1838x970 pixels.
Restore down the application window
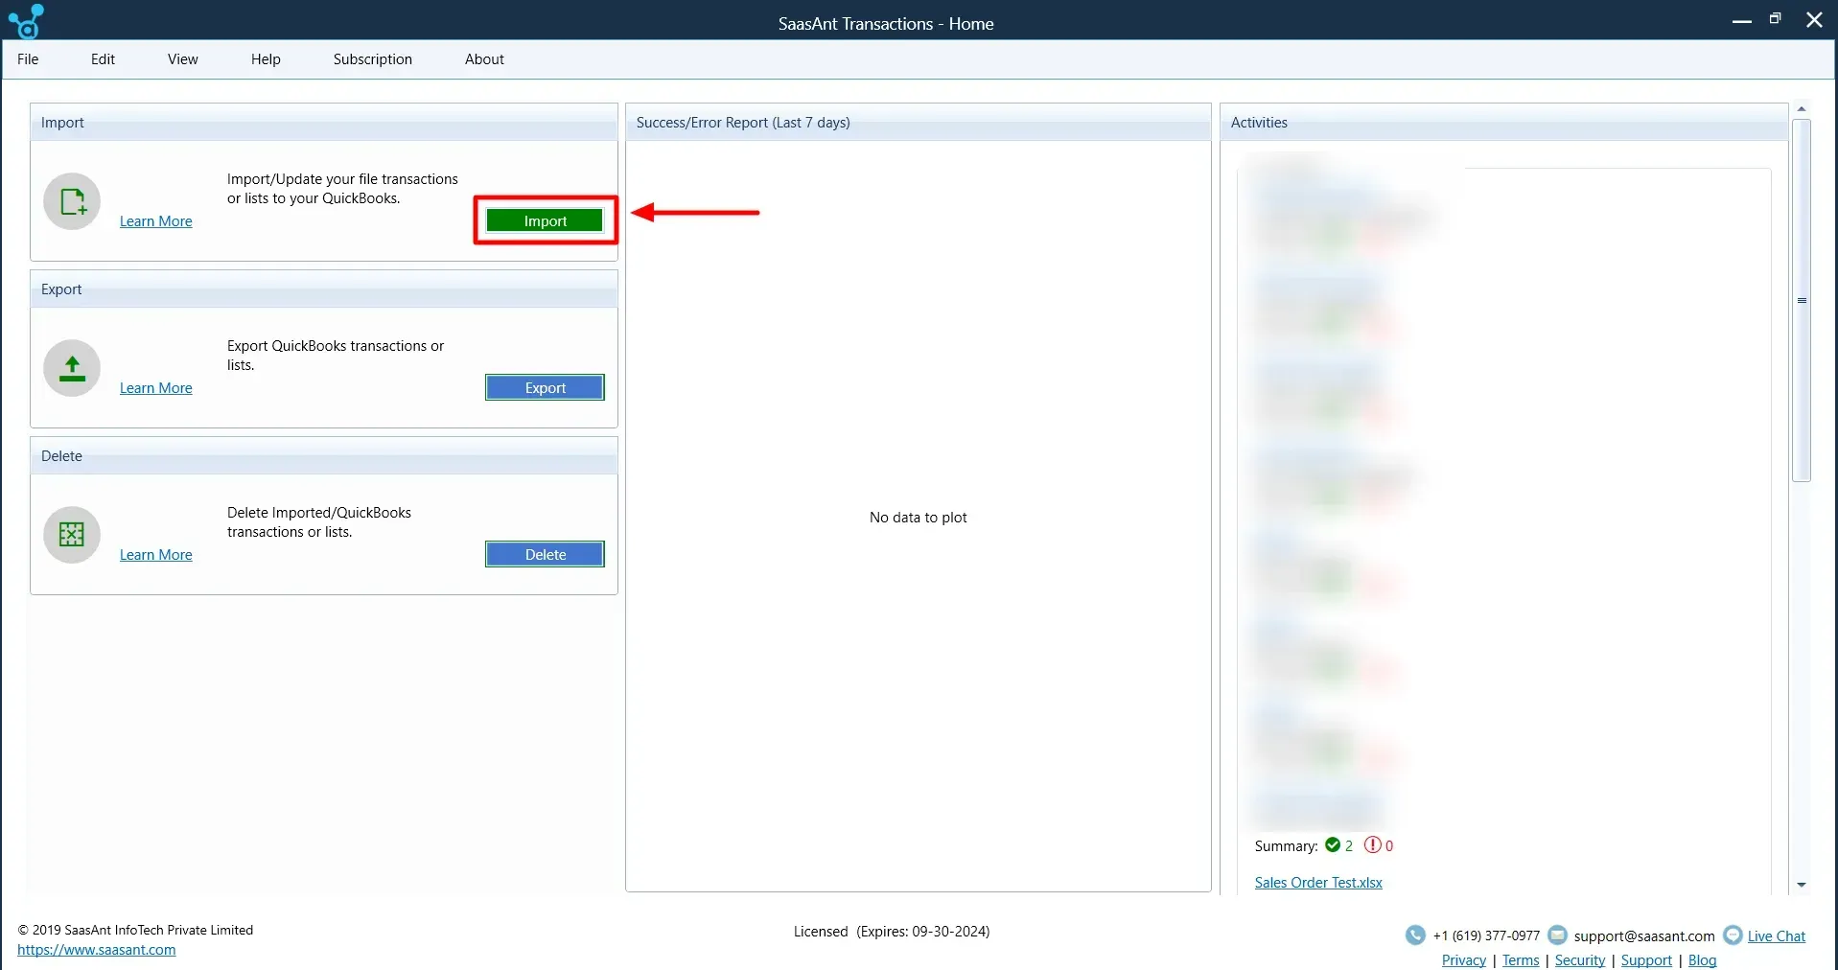1776,19
